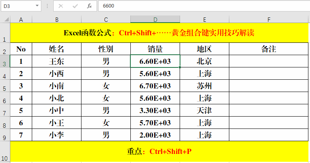Click the formula bar resize dots handle
This screenshot has height=163, width=310.
[x=47, y=6]
